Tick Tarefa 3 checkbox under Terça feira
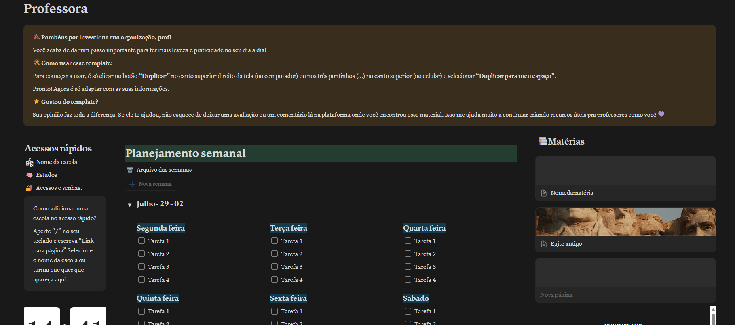Screen dimensions: 735x325 pos(275,267)
